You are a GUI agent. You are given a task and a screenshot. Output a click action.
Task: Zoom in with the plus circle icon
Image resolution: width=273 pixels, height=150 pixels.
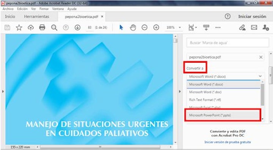(156, 28)
